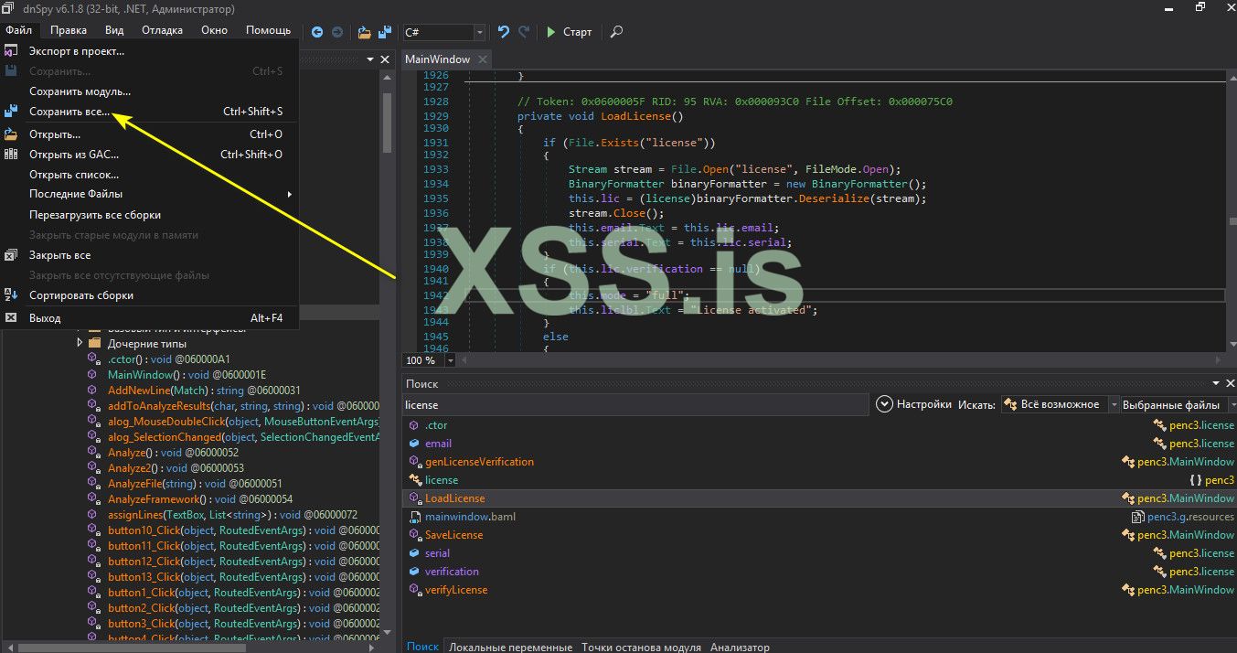
Task: Click the navigate back arrow icon
Action: click(317, 32)
